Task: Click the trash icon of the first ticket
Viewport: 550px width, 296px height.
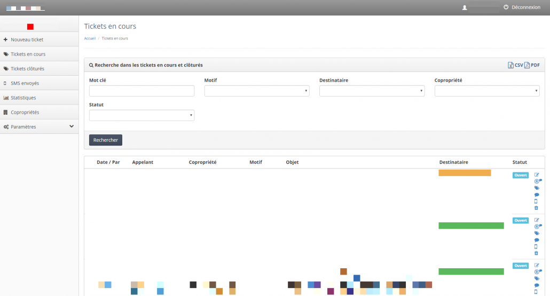Action: [537, 208]
